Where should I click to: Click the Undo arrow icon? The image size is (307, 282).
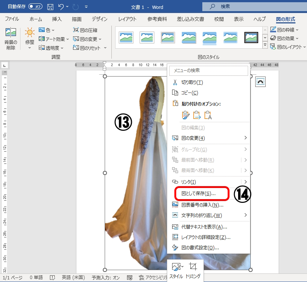(x=61, y=7)
